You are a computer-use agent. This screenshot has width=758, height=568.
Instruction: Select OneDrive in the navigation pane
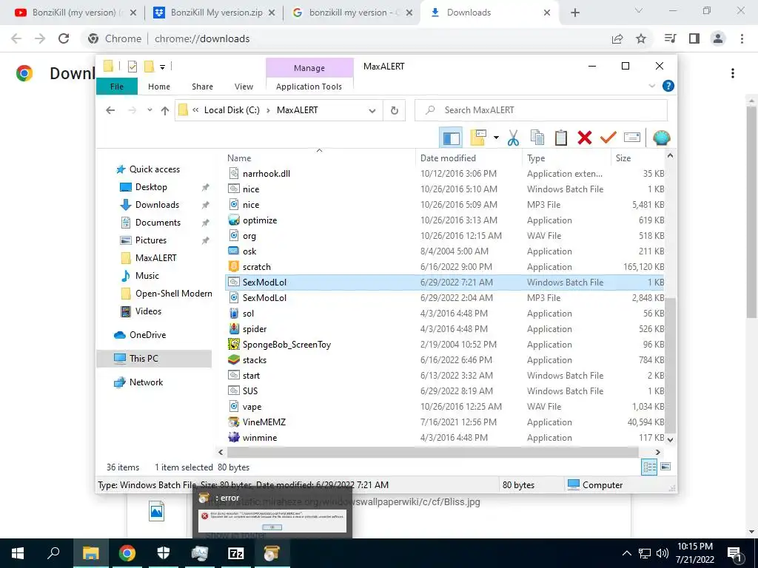[x=147, y=335]
